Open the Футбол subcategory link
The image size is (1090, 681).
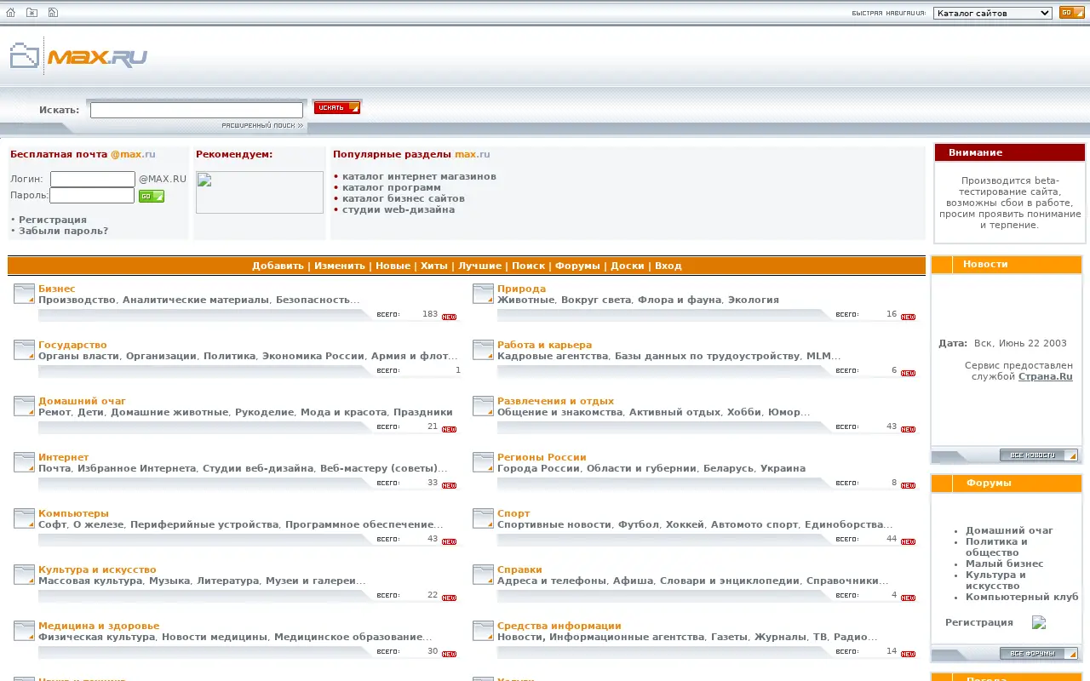(639, 524)
